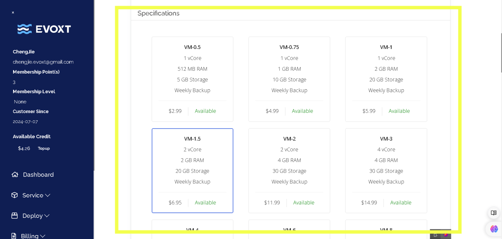Click the floating brain assistant icon
Screen dimensions: 502x239
click(494, 229)
